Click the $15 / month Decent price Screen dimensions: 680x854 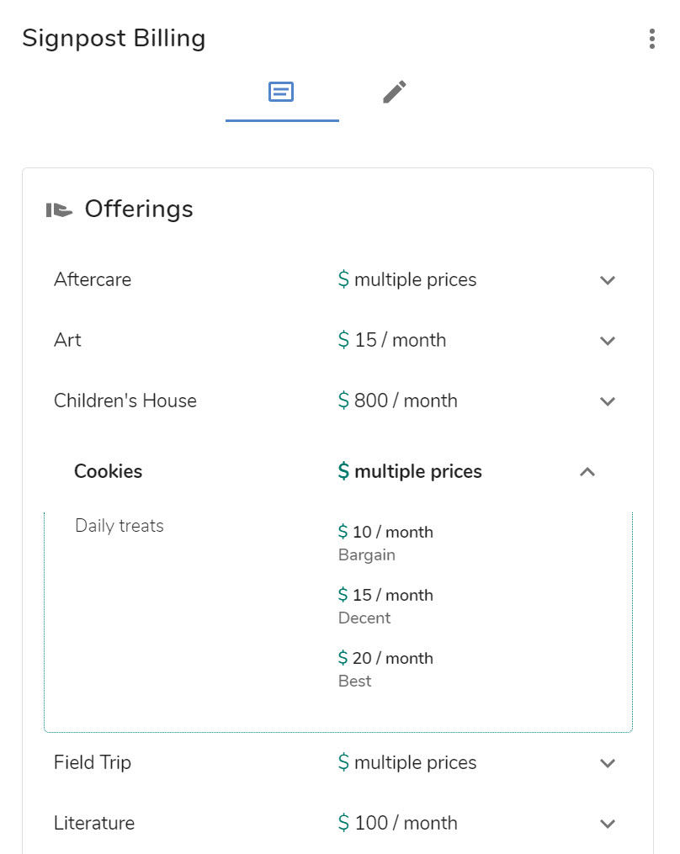click(385, 596)
